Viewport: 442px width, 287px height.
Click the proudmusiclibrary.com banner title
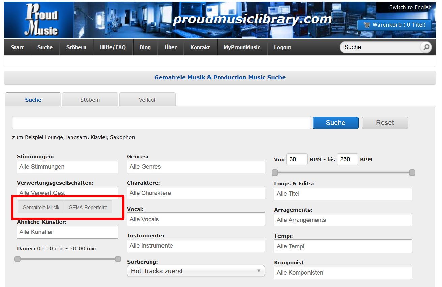pos(252,19)
